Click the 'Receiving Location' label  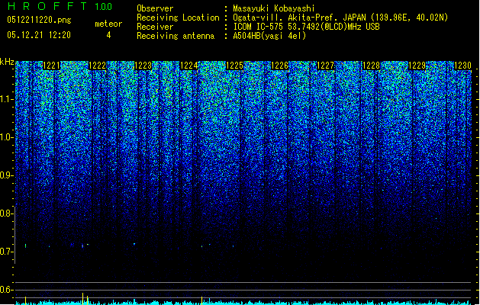[178, 18]
